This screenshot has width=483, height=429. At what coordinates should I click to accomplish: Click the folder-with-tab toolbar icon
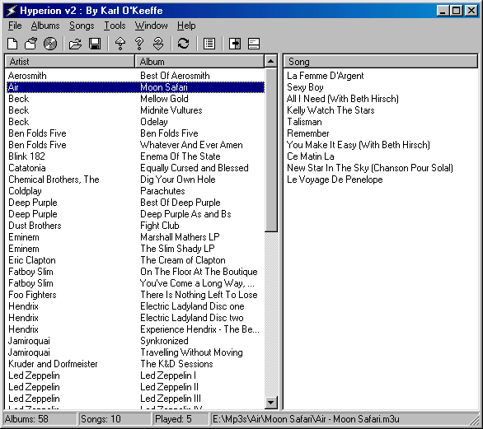(30, 44)
